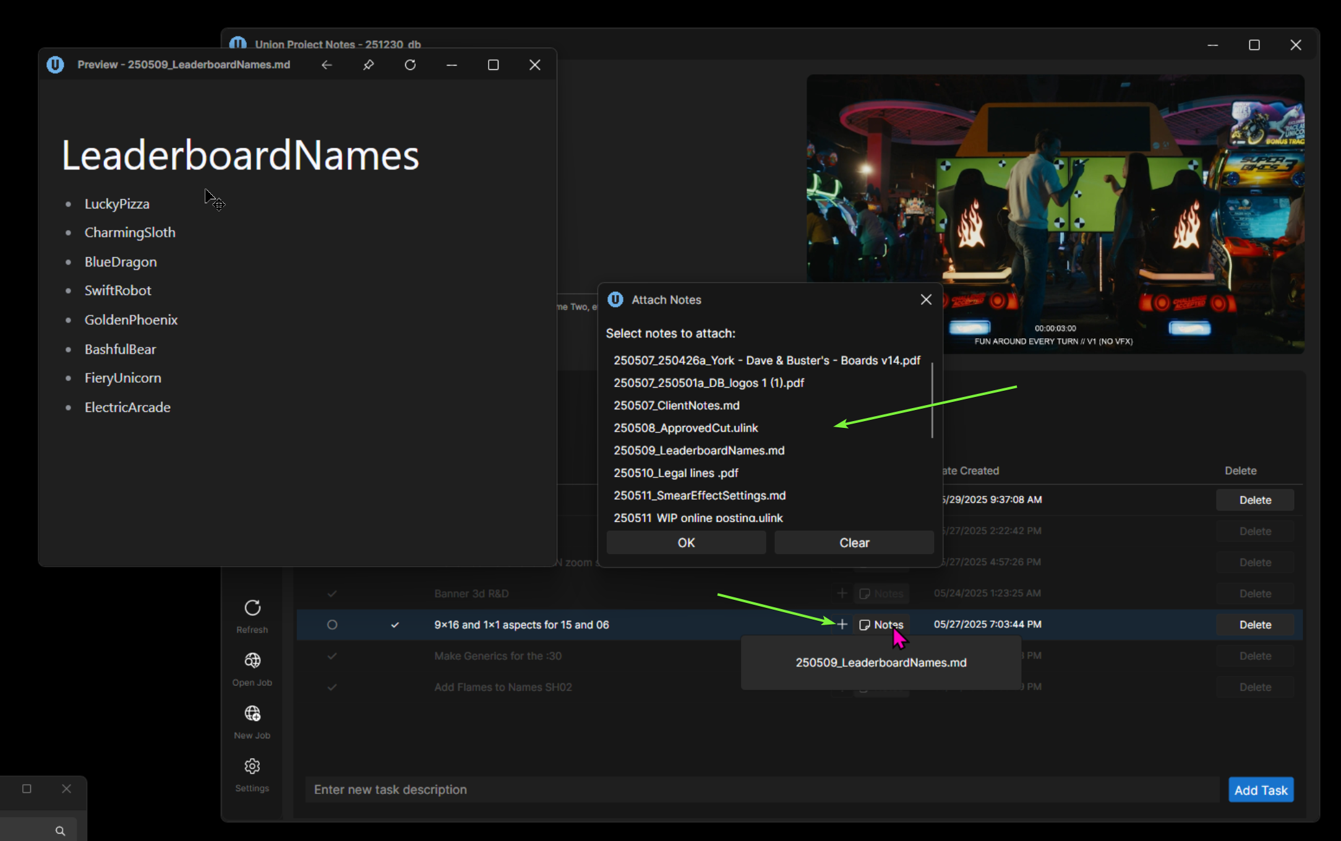1341x841 pixels.
Task: Minimize the Preview window
Action: [x=452, y=65]
